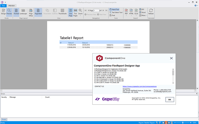Click the page number input field
The image size is (199, 124).
coord(96,10)
